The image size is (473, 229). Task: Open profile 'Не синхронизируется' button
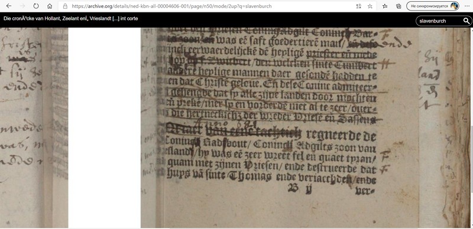tap(433, 6)
